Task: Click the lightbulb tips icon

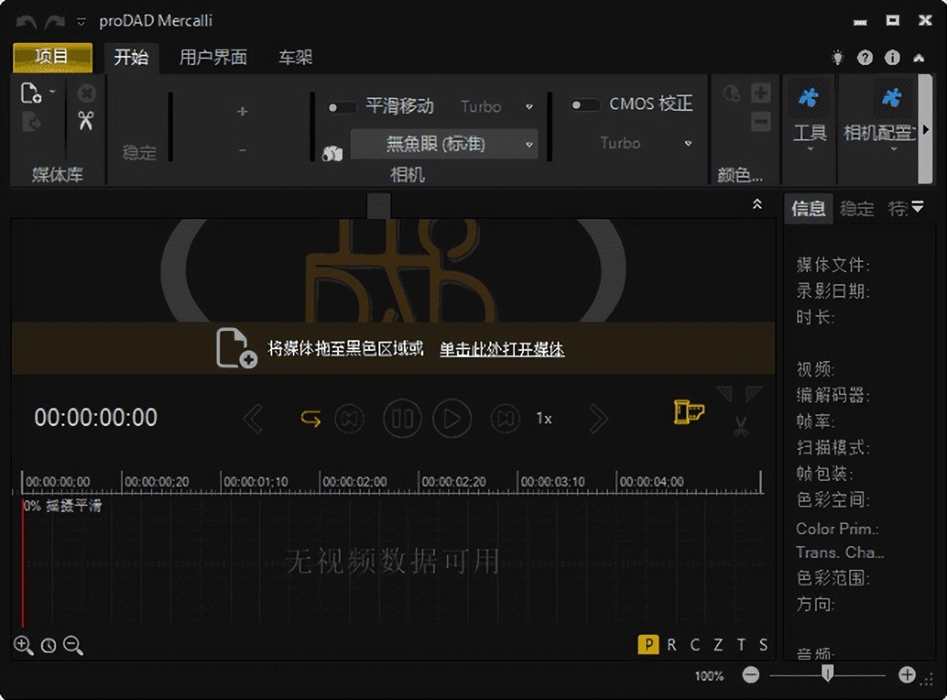Action: [x=838, y=58]
